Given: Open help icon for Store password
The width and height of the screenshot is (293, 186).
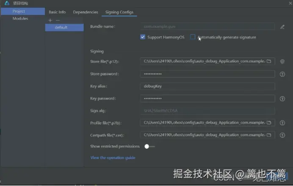Looking at the screenshot, I should point(282,74).
